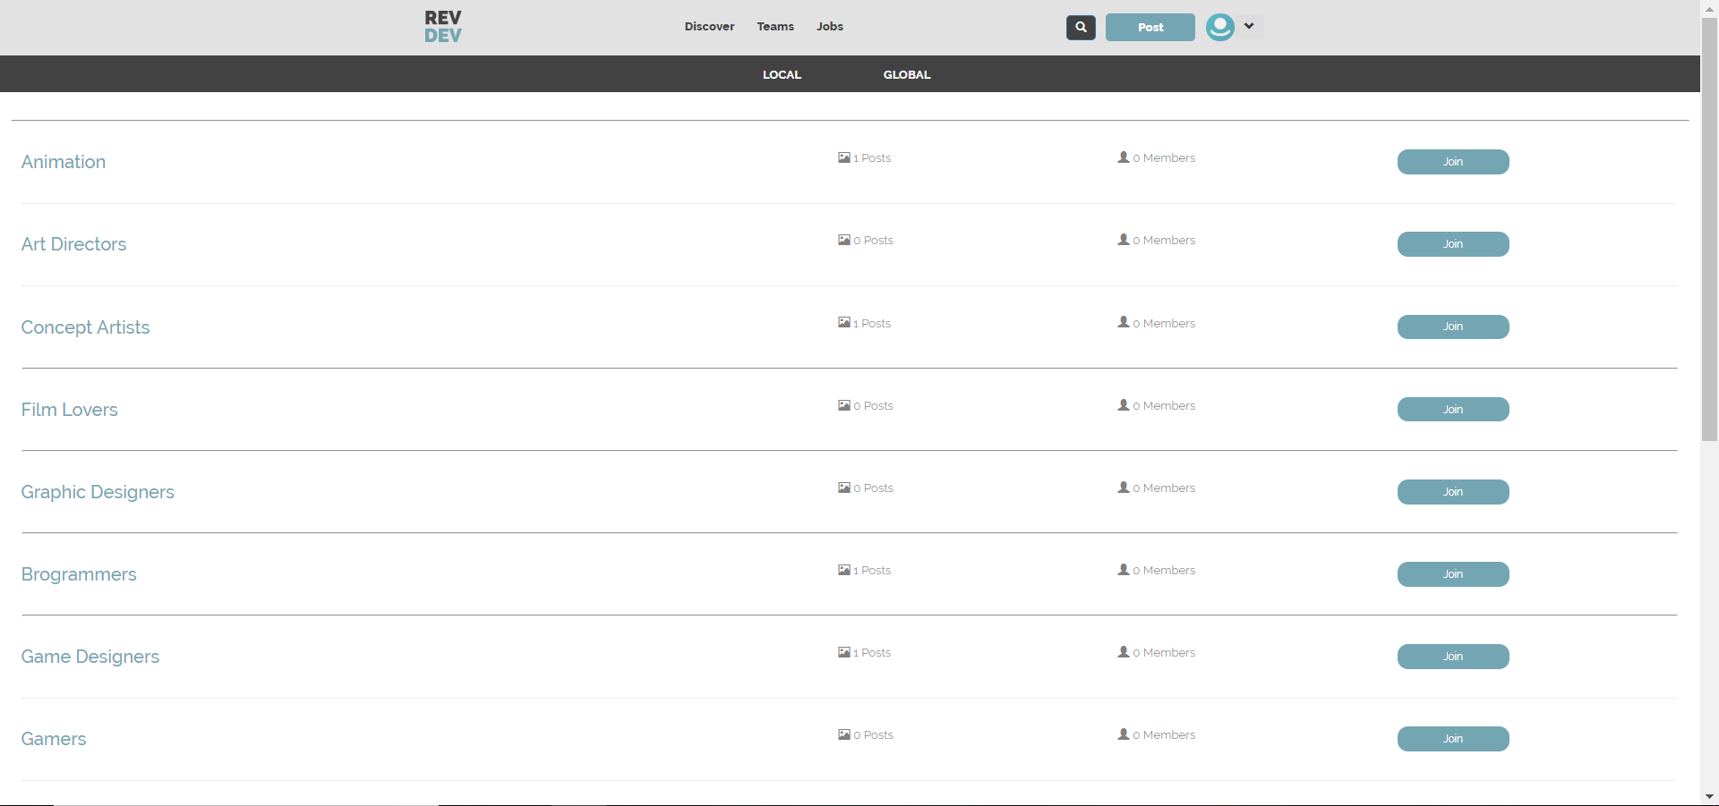Click '0 Members' text in Gamers row
The width and height of the screenshot is (1719, 806).
coord(1164,735)
